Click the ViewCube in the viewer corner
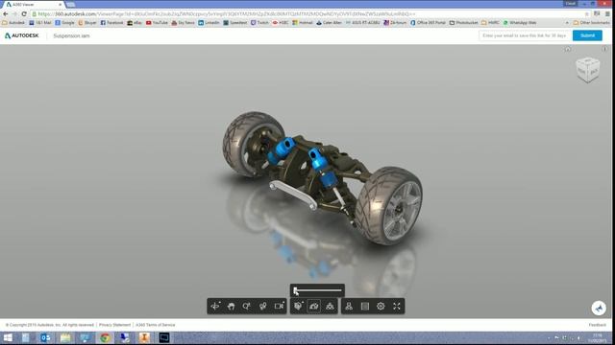 pyautogui.click(x=587, y=70)
